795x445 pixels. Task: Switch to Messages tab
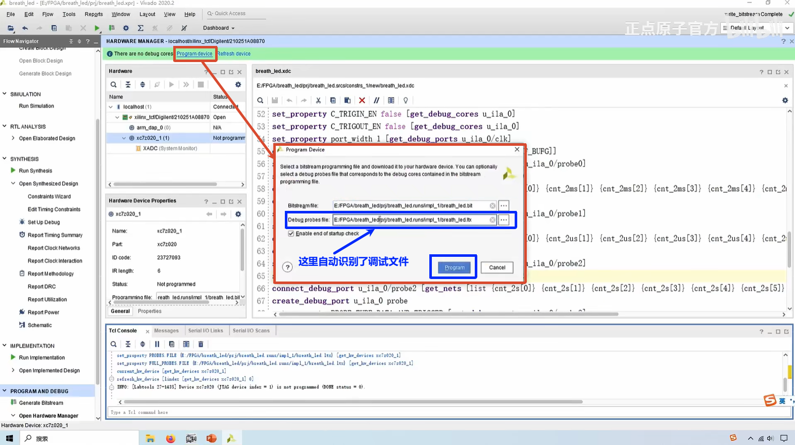click(166, 331)
